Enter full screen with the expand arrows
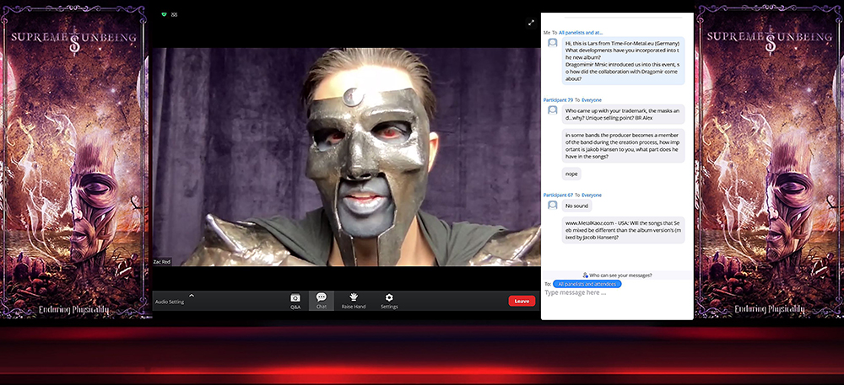This screenshot has height=385, width=844. click(x=531, y=23)
